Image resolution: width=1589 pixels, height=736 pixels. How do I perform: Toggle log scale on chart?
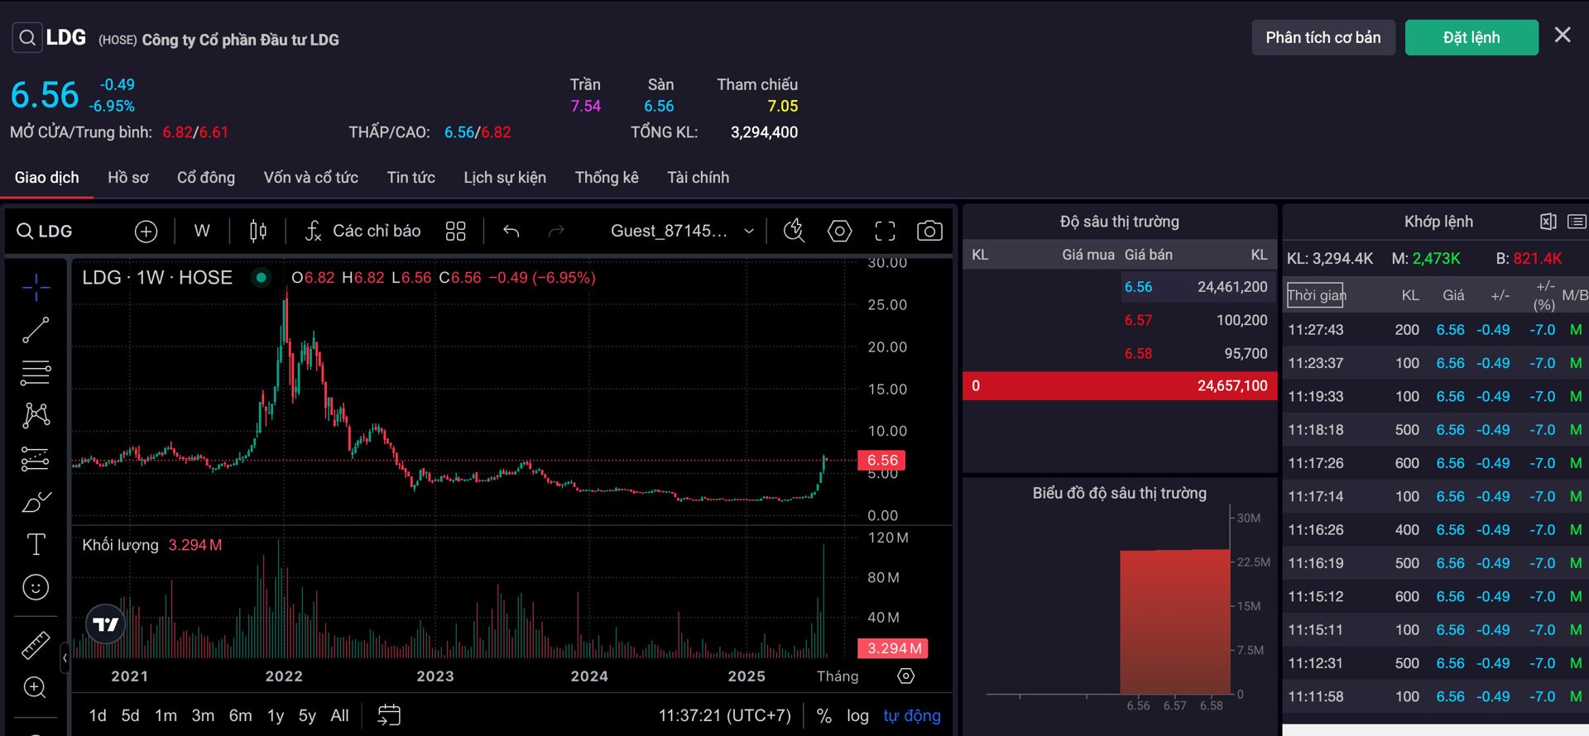(x=857, y=716)
